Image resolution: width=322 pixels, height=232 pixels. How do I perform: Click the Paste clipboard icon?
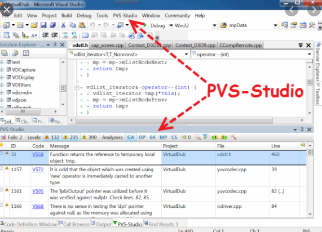pos(82,25)
